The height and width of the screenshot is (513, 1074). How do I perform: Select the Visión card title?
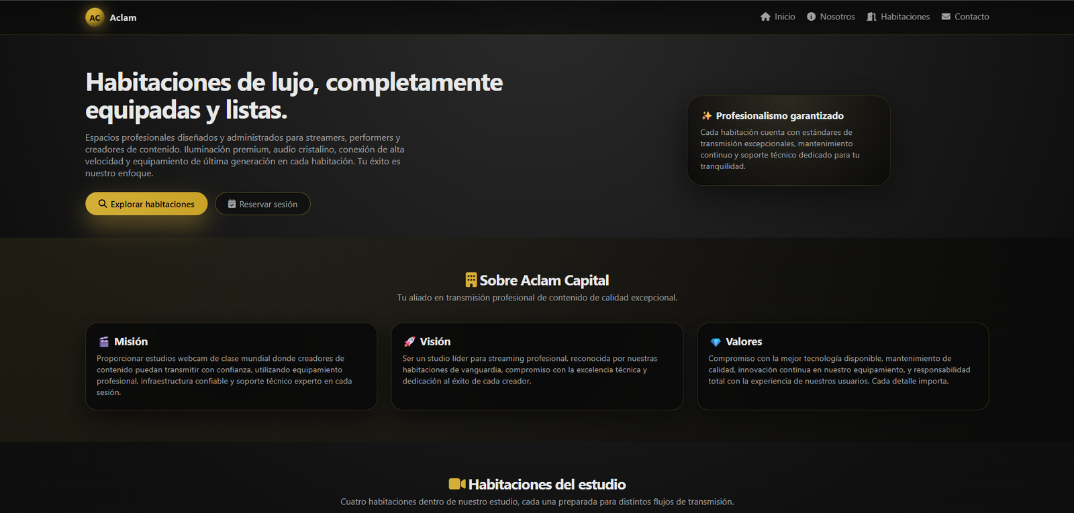pos(435,342)
